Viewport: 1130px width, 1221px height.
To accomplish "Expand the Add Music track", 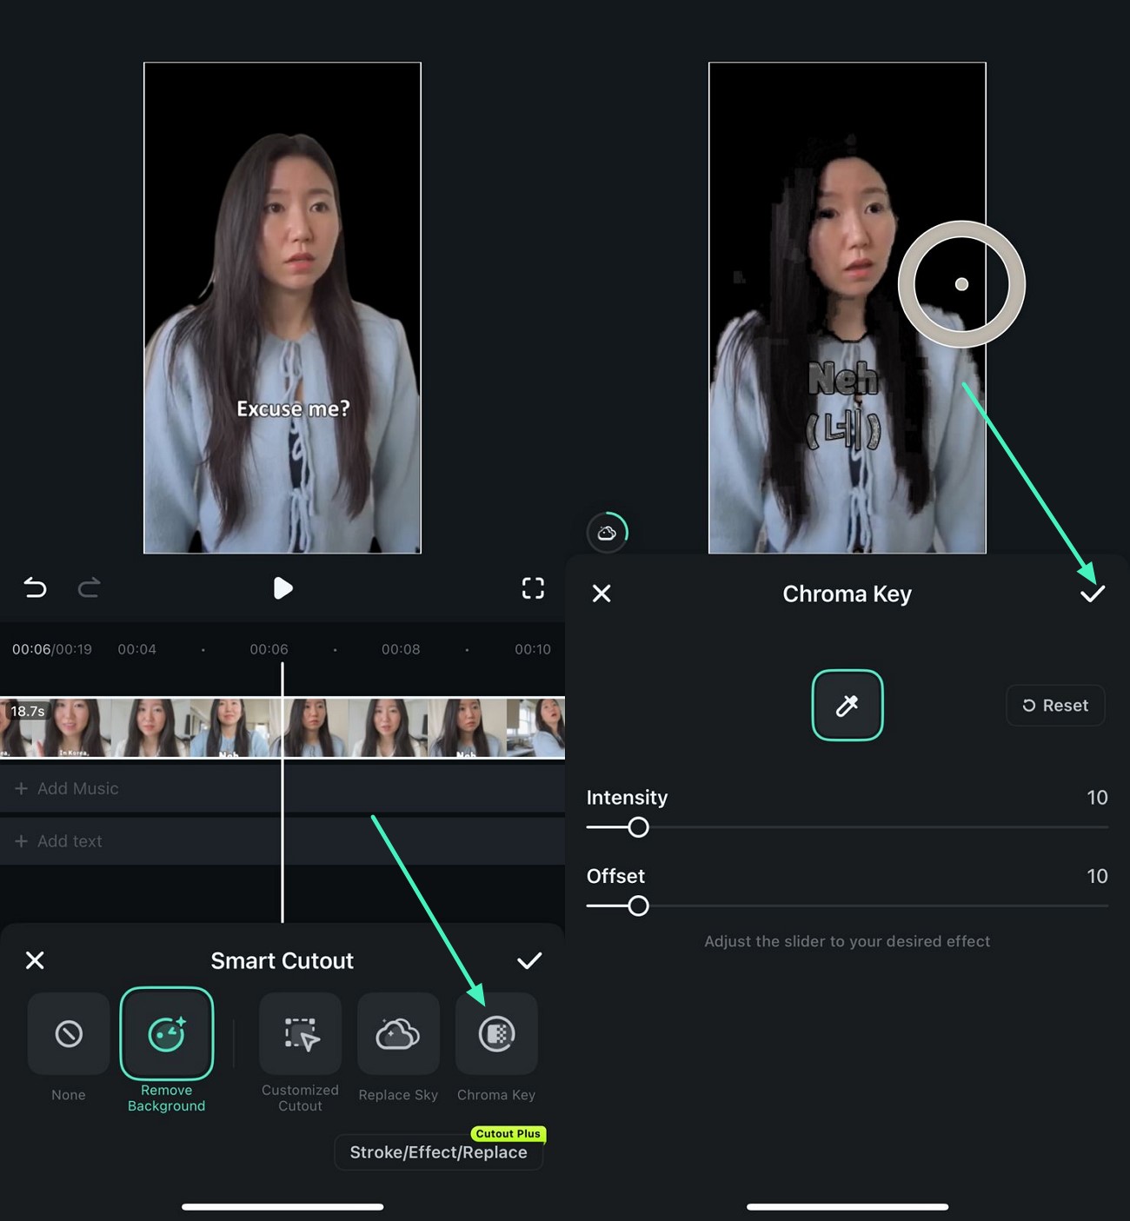I will click(x=77, y=788).
